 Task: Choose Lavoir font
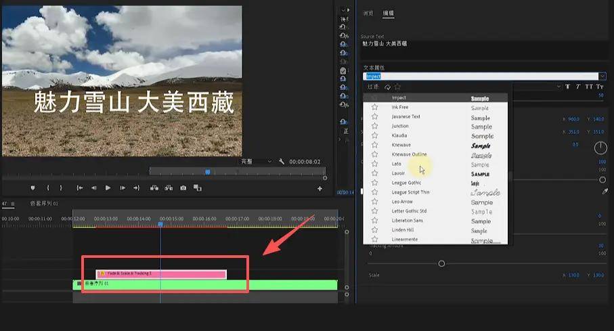point(435,173)
